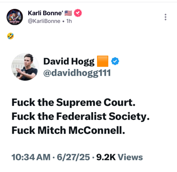This screenshot has height=172, width=177.
Task: Click David Hogg's blue verified checkmark
Action: point(115,61)
